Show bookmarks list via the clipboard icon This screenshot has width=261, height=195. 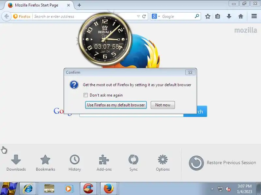(218, 16)
